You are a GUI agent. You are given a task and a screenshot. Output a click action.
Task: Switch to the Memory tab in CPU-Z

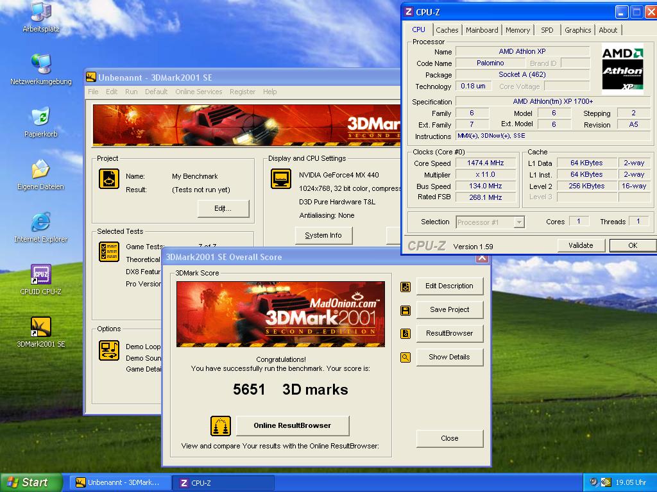tap(518, 30)
